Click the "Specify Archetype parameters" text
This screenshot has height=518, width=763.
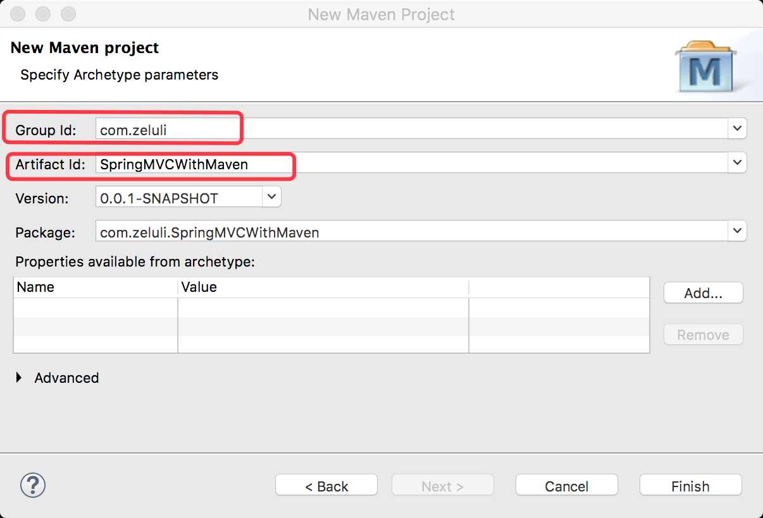(x=119, y=75)
